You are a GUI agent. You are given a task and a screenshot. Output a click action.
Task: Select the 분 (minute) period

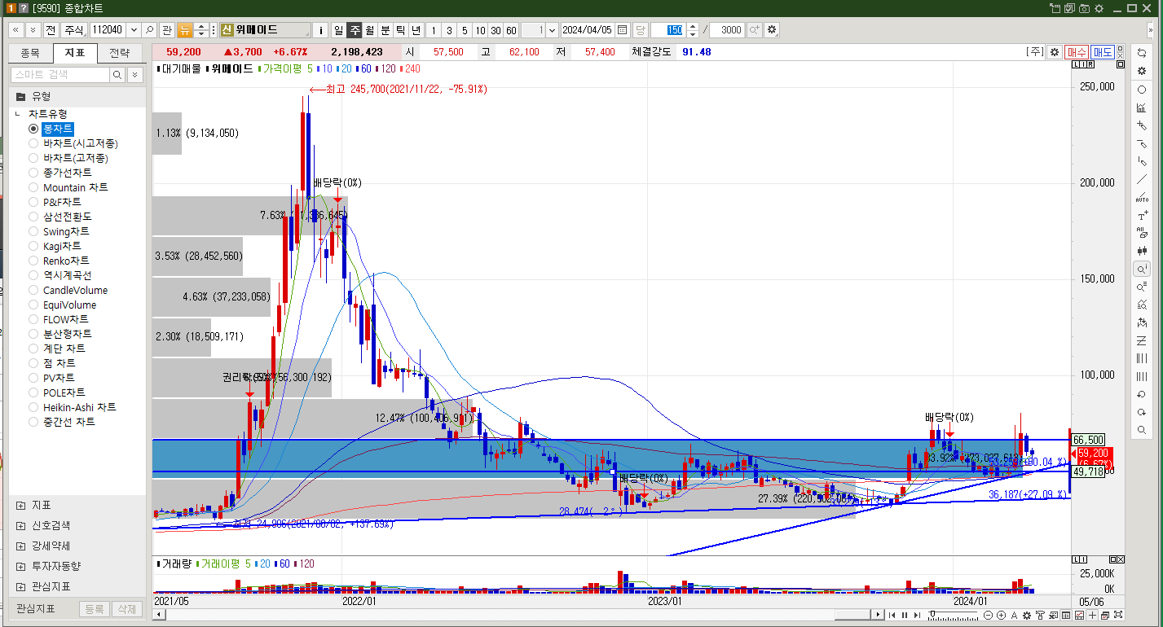click(x=385, y=30)
